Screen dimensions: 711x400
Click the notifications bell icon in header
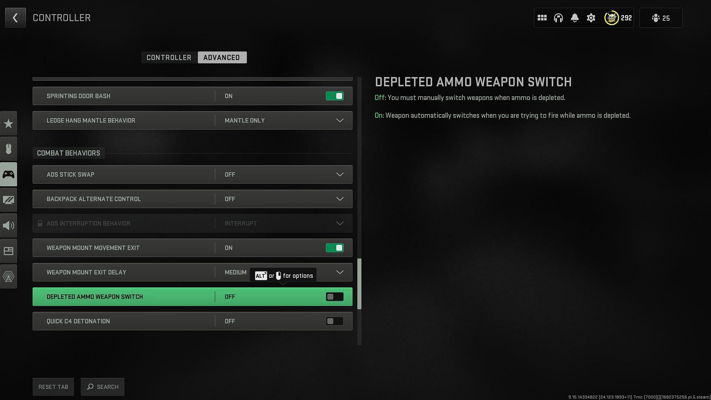[575, 18]
